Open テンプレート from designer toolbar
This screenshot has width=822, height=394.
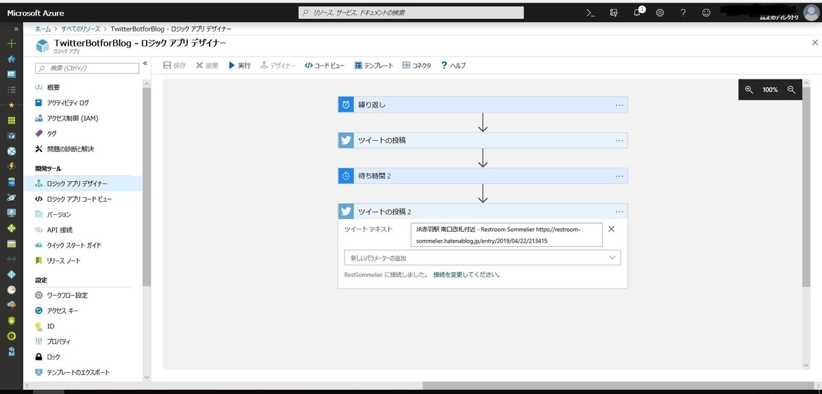tap(374, 66)
